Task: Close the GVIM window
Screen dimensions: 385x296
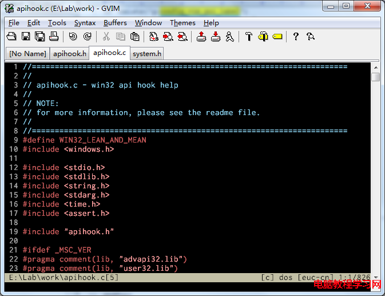Action: (x=368, y=6)
